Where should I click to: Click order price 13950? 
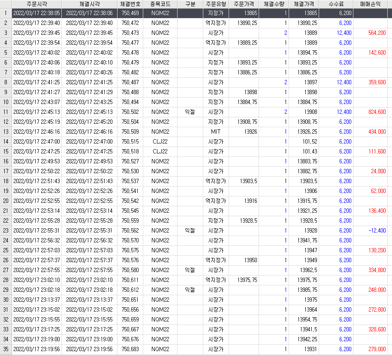pos(250,260)
